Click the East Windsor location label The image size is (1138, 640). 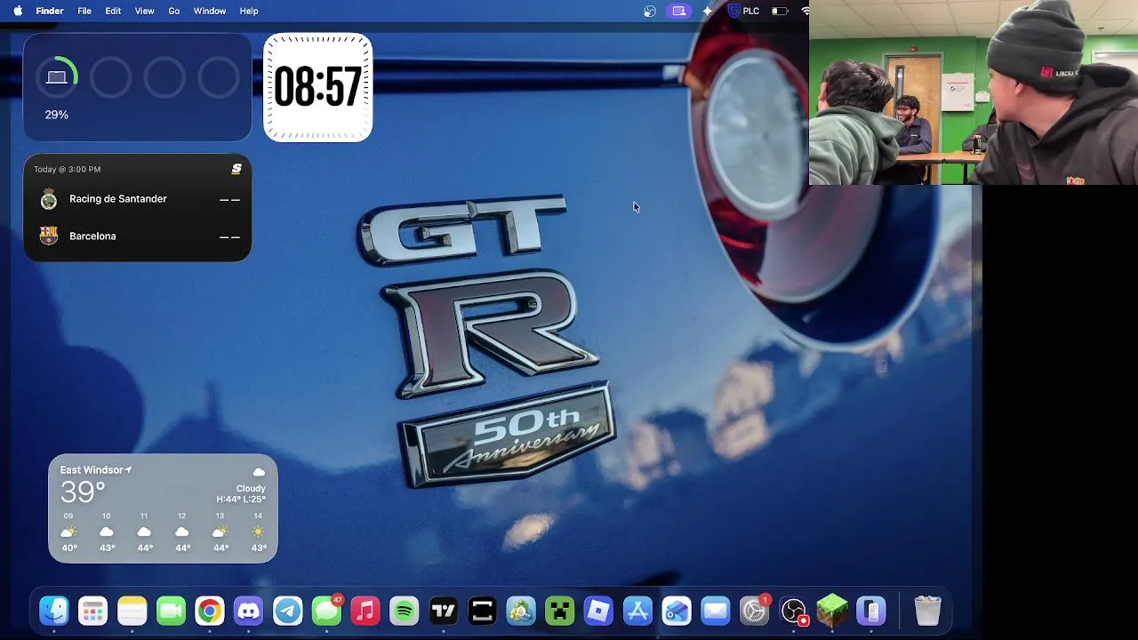[91, 470]
